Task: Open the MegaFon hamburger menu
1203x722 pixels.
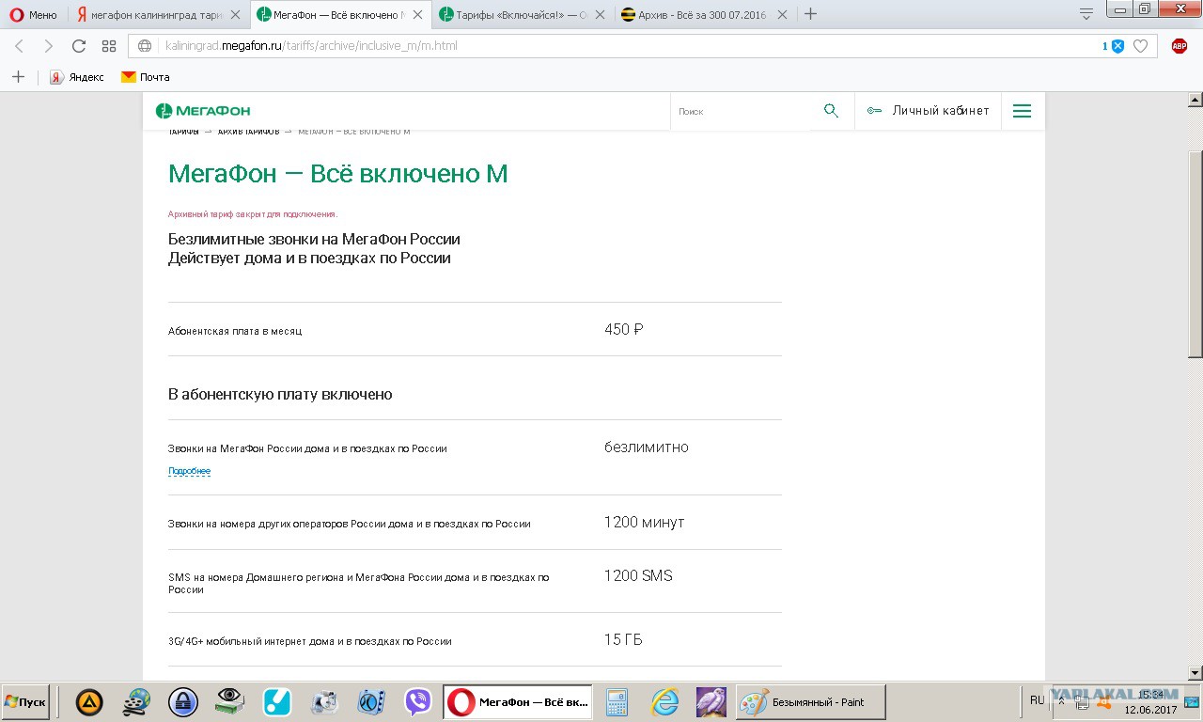Action: pos(1023,111)
